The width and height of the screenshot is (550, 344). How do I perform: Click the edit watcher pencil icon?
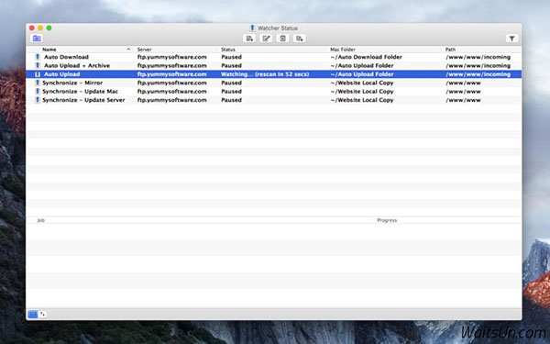[x=266, y=39]
